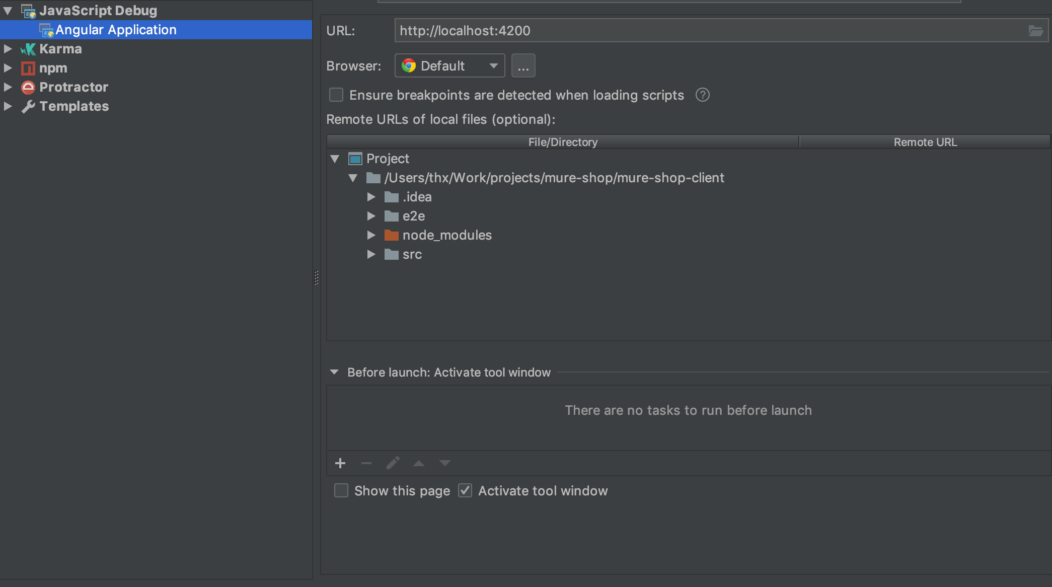Image resolution: width=1052 pixels, height=587 pixels.
Task: Click the Karma icon in the configuration tree
Action: [28, 49]
